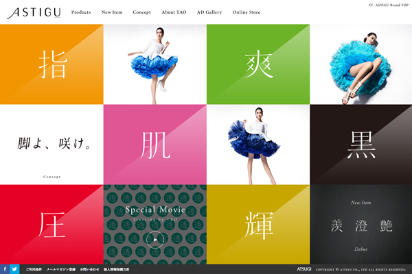Click the ATSUGI logo in the footer
Screen dimensions: 412x274
click(305, 269)
